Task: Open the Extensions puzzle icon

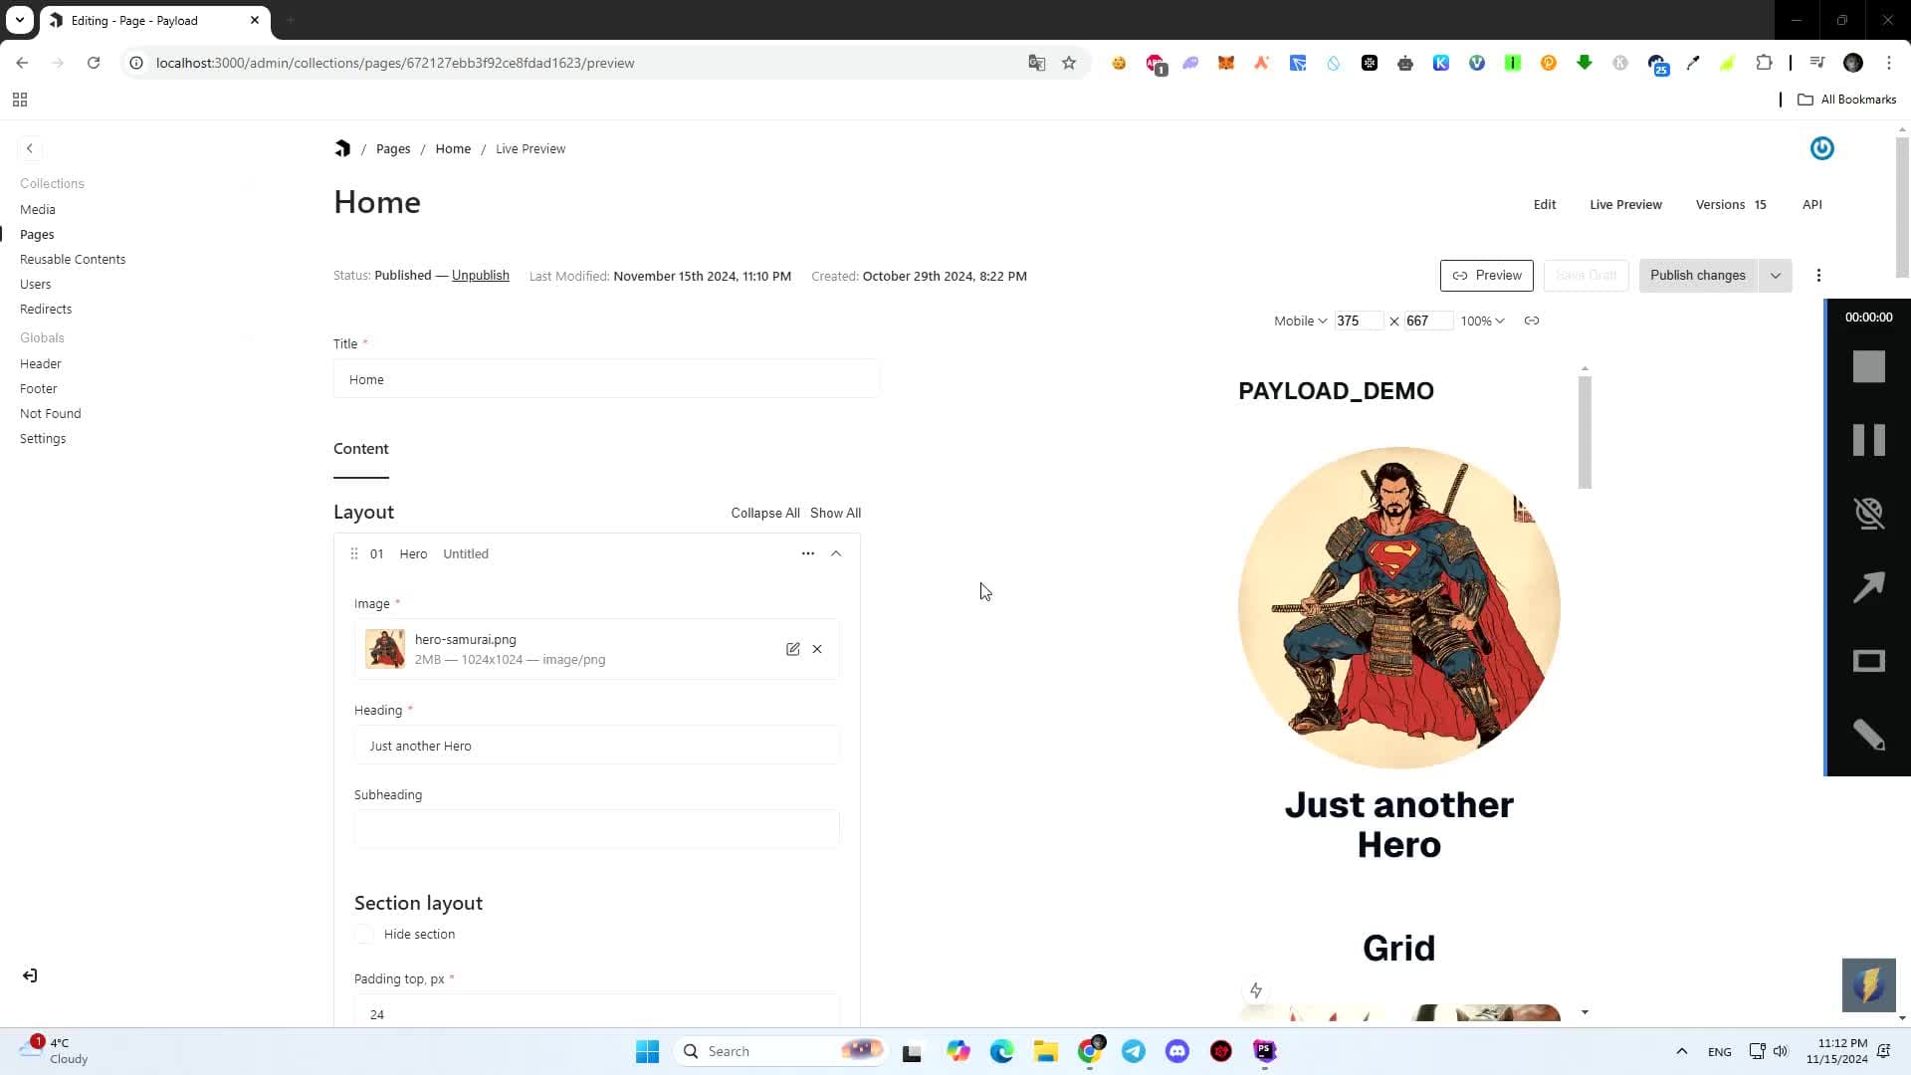Action: (x=1764, y=63)
